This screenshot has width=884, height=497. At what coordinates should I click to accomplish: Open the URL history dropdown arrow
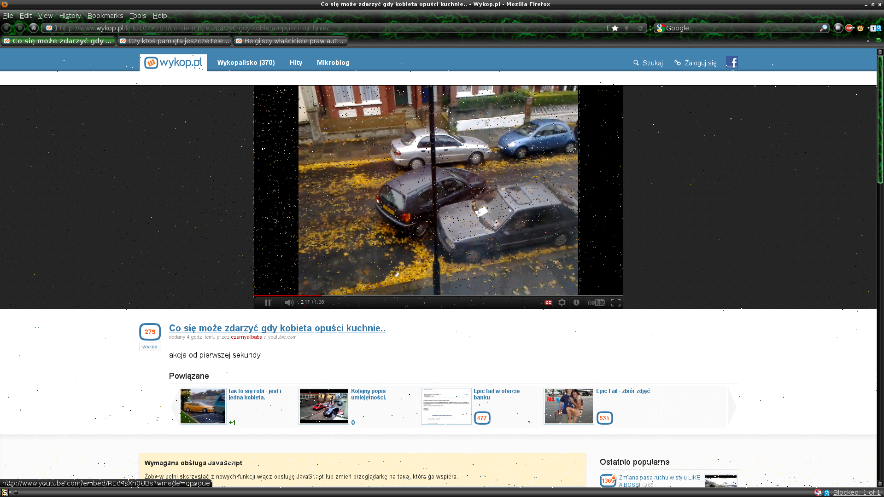coord(626,28)
